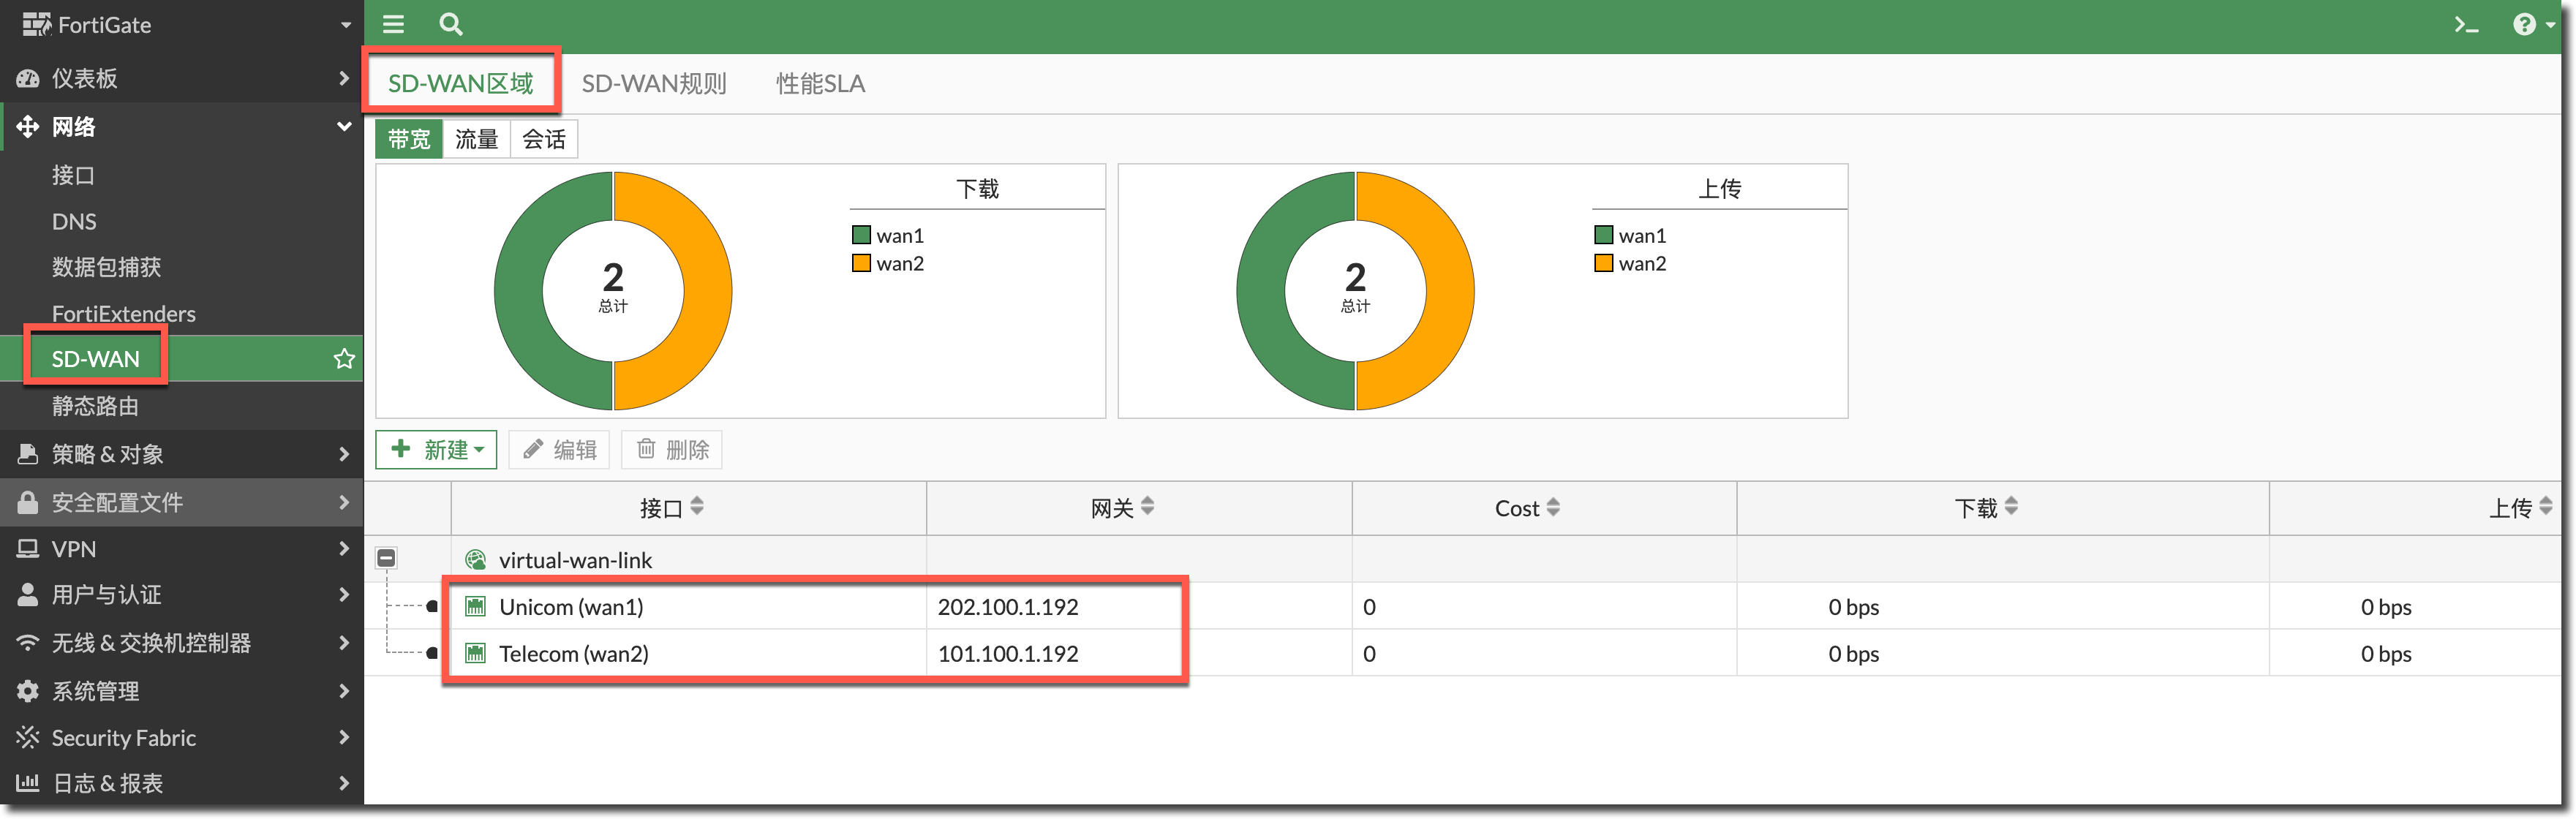Open the SD-WAN规则 tab
The width and height of the screenshot is (2576, 819).
pos(654,84)
